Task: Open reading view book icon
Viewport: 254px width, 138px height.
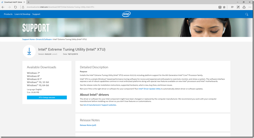Action: coord(220,7)
